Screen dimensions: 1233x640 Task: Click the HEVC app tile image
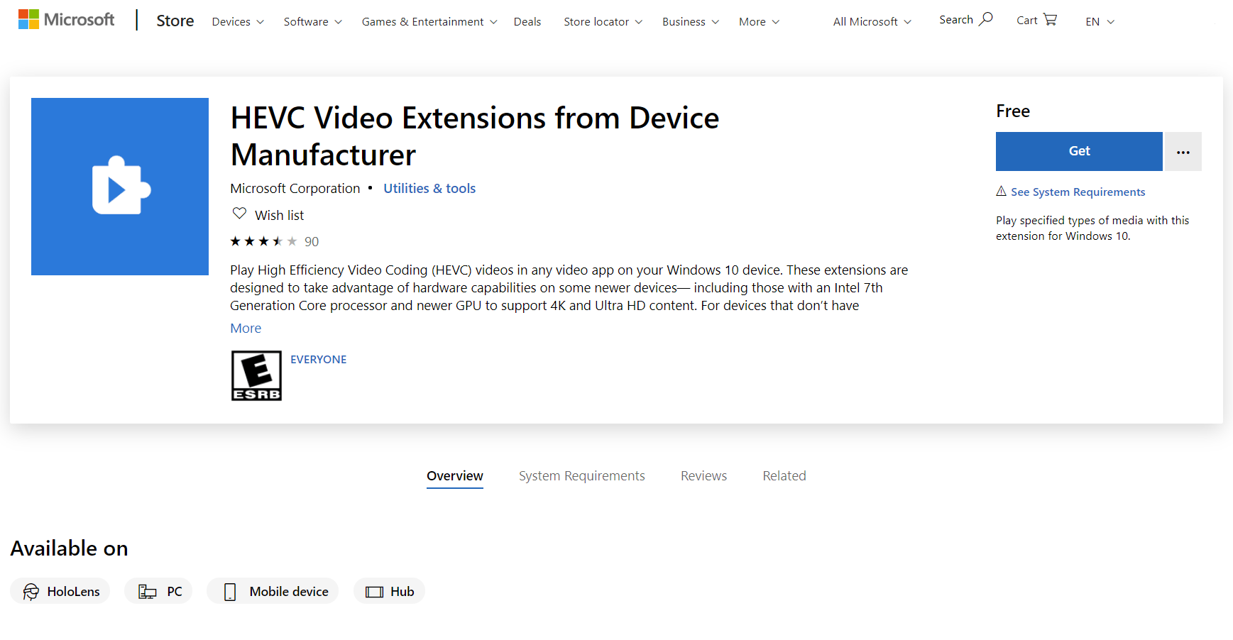coord(120,187)
